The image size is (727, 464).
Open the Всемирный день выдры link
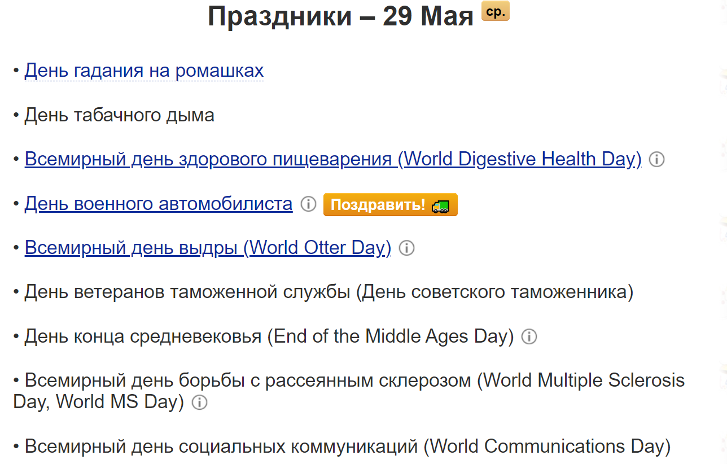click(x=207, y=247)
